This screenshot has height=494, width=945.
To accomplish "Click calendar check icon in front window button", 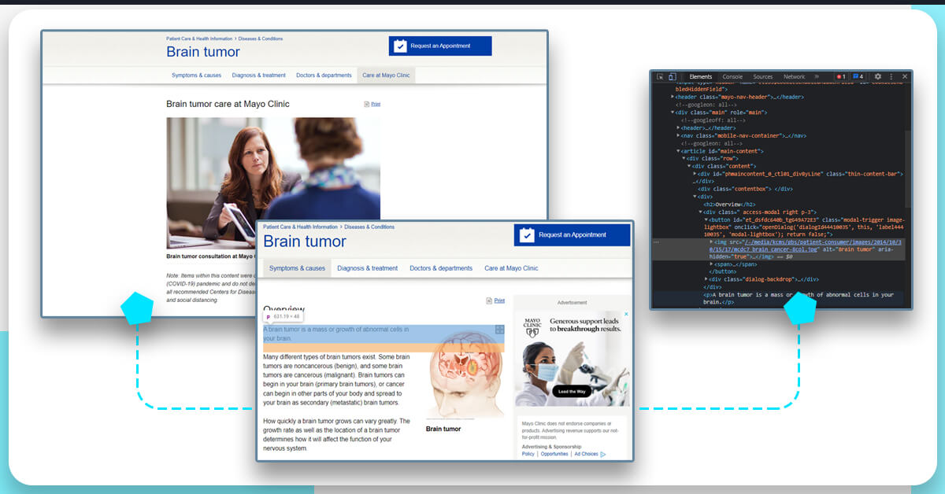I will pos(527,234).
